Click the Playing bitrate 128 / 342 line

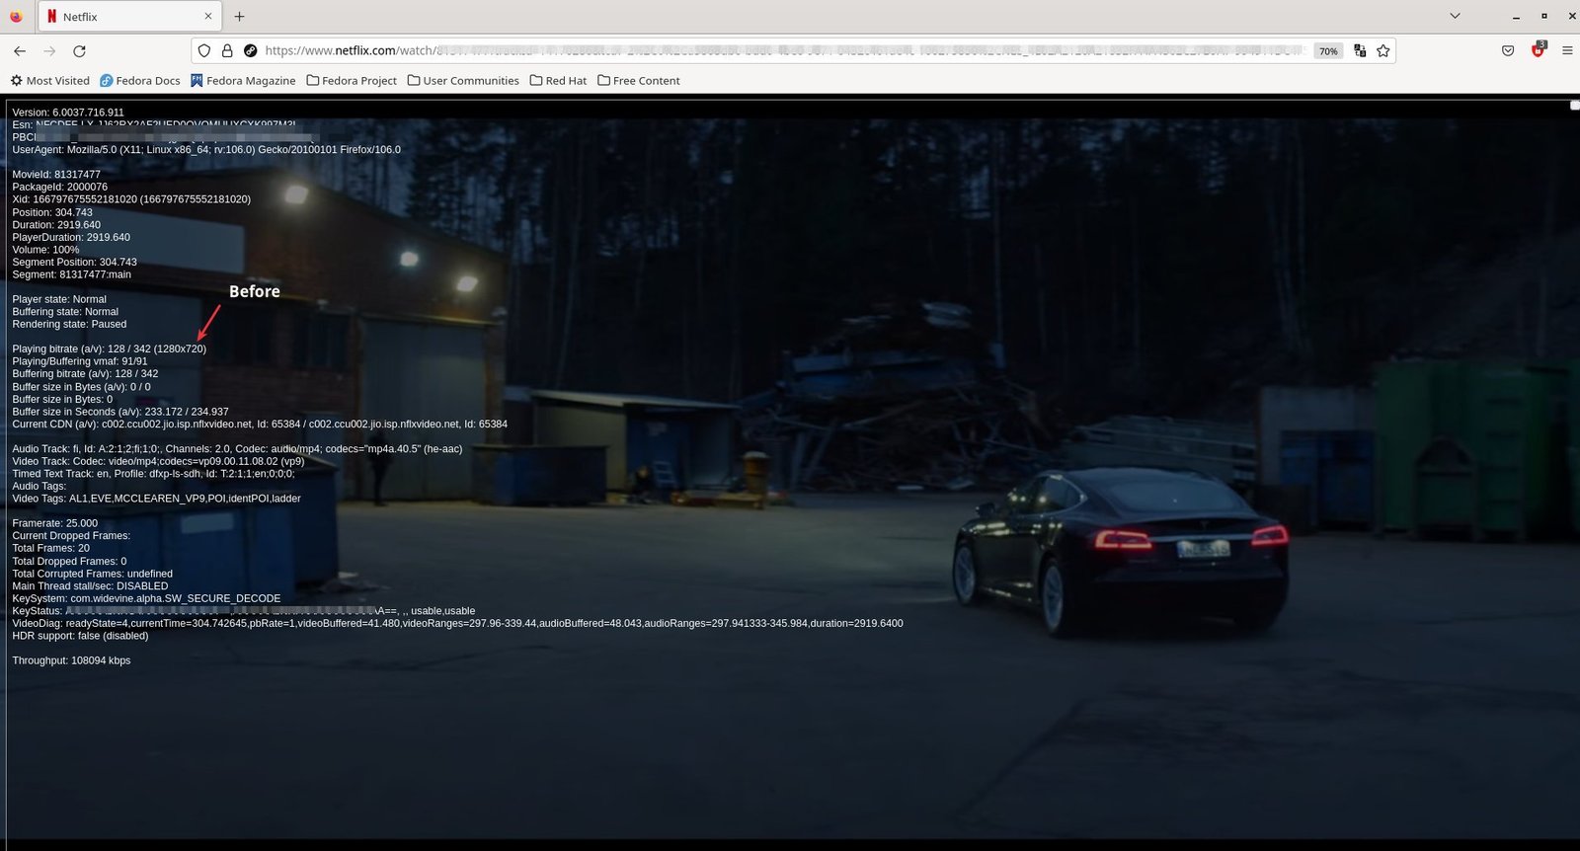[x=110, y=348]
